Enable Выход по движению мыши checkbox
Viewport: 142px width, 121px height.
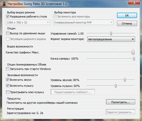[7, 33]
